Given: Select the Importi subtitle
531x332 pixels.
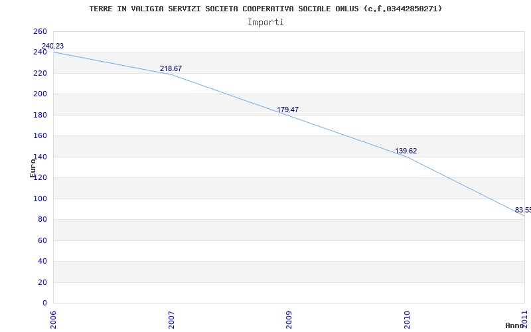Looking at the screenshot, I should [265, 23].
